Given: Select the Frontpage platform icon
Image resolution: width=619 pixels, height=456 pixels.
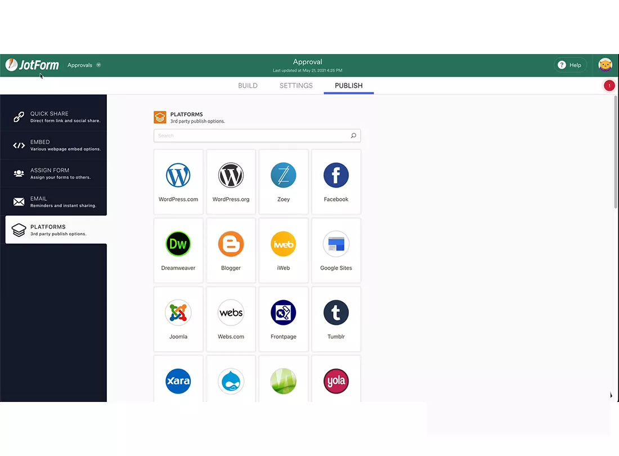Looking at the screenshot, I should (284, 312).
